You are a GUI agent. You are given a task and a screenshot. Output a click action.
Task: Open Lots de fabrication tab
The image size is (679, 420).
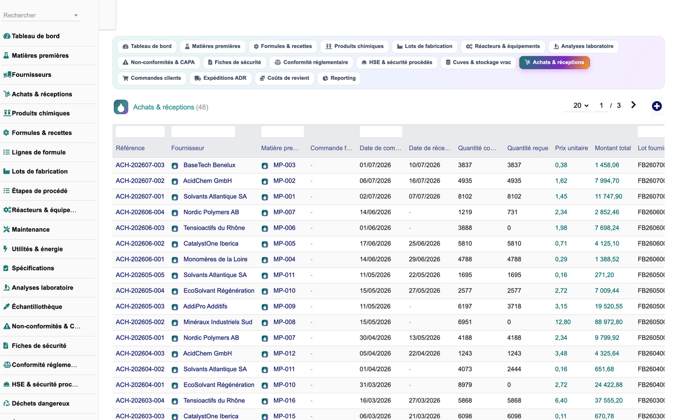425,46
